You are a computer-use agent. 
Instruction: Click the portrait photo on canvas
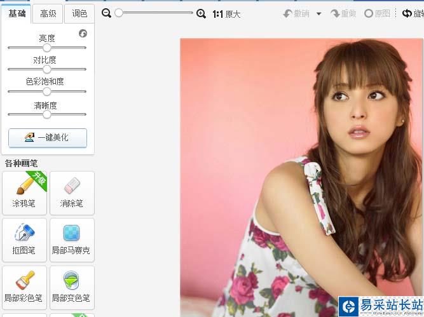301,177
